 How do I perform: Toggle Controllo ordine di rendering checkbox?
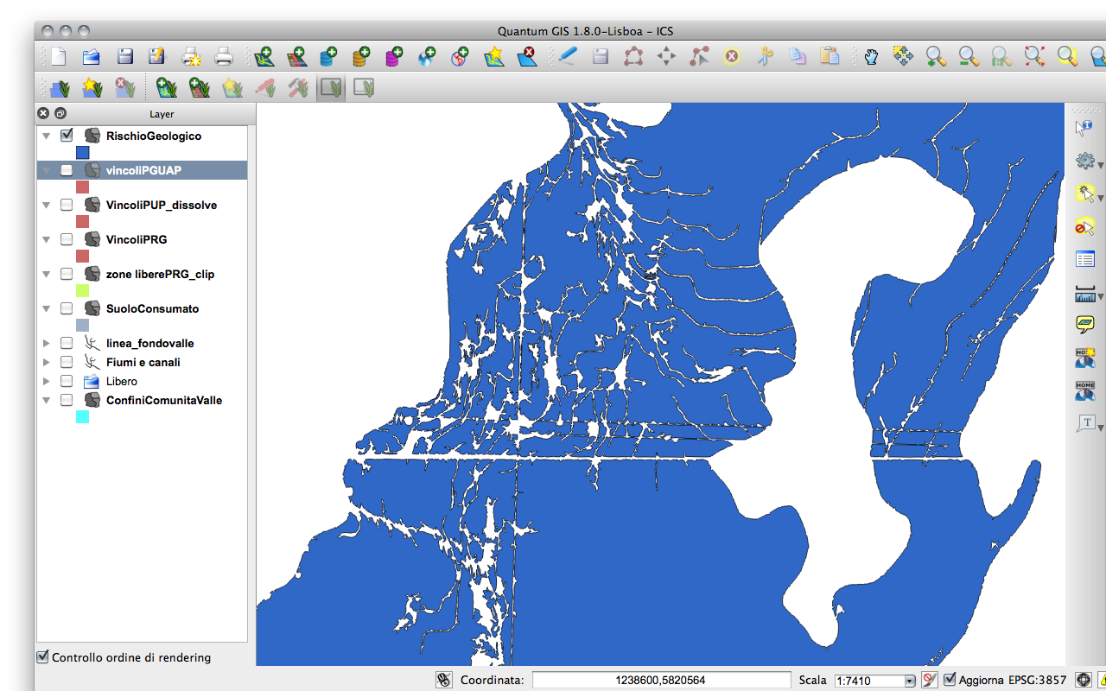click(42, 657)
